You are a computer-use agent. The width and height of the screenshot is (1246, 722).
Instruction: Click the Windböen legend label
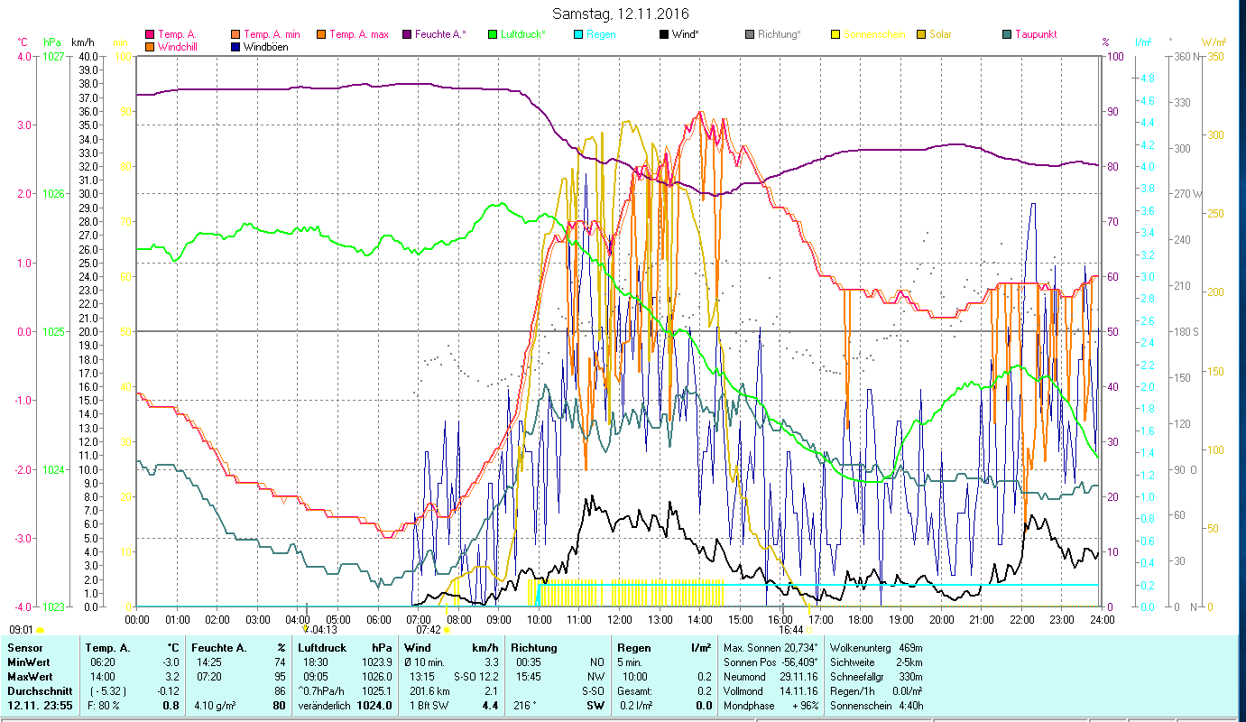coord(266,47)
